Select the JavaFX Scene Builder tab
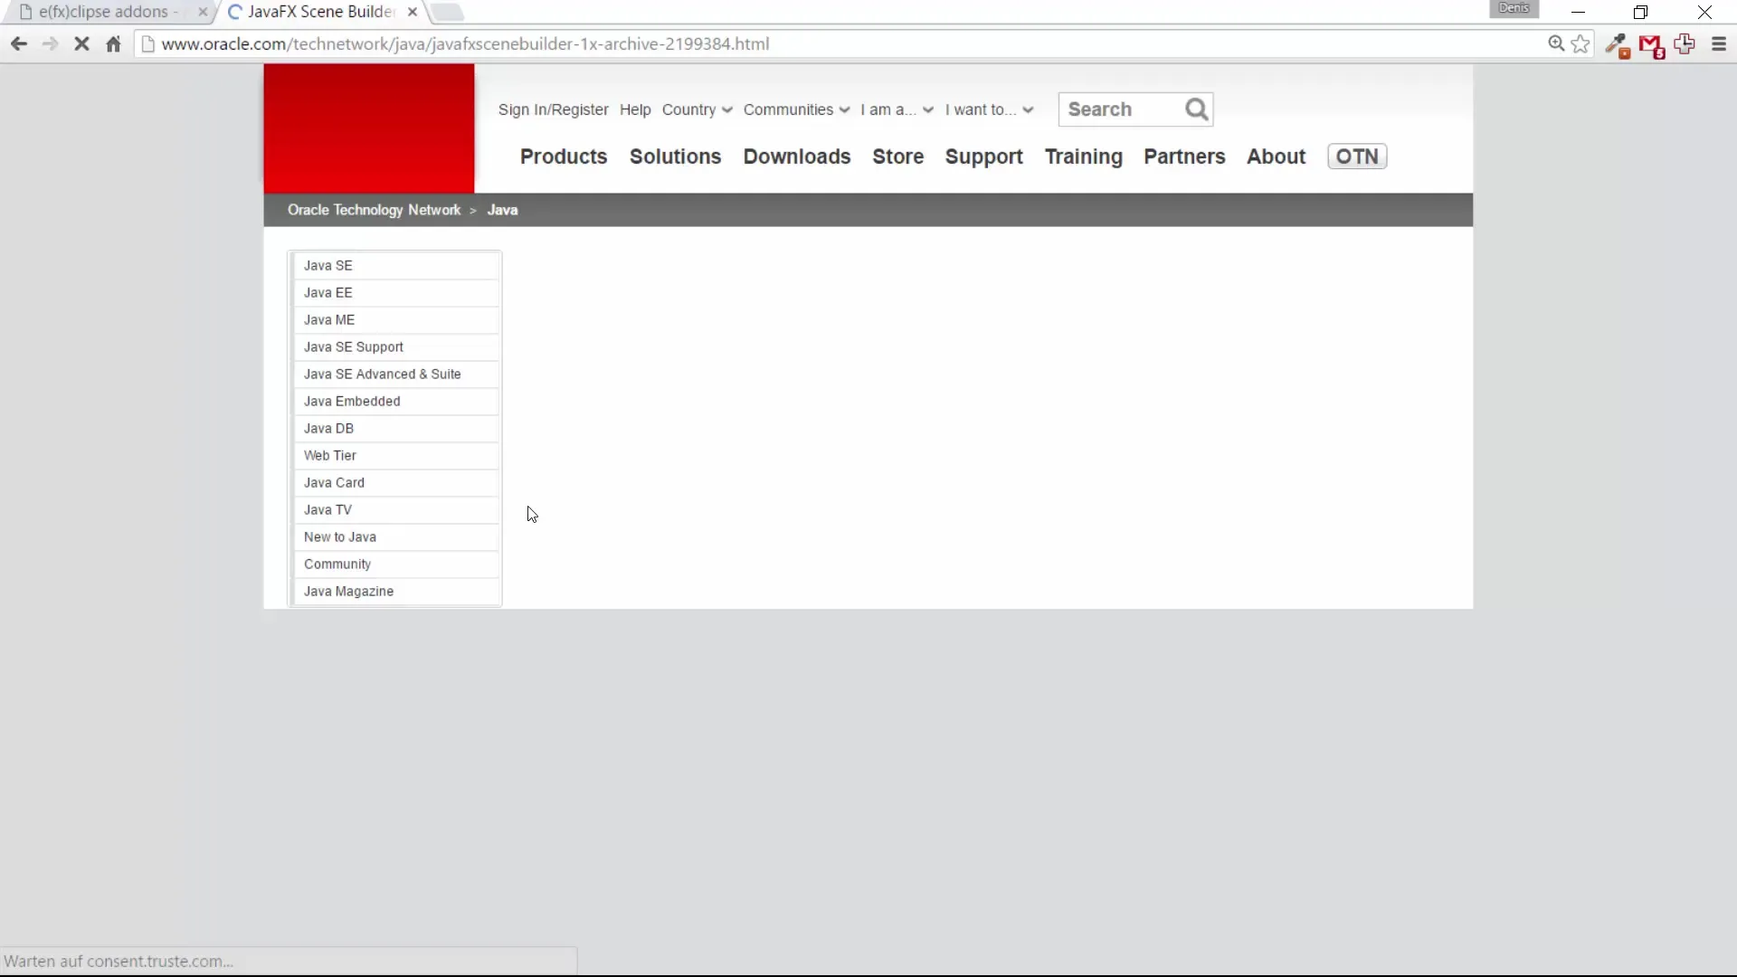The width and height of the screenshot is (1737, 977). point(320,12)
